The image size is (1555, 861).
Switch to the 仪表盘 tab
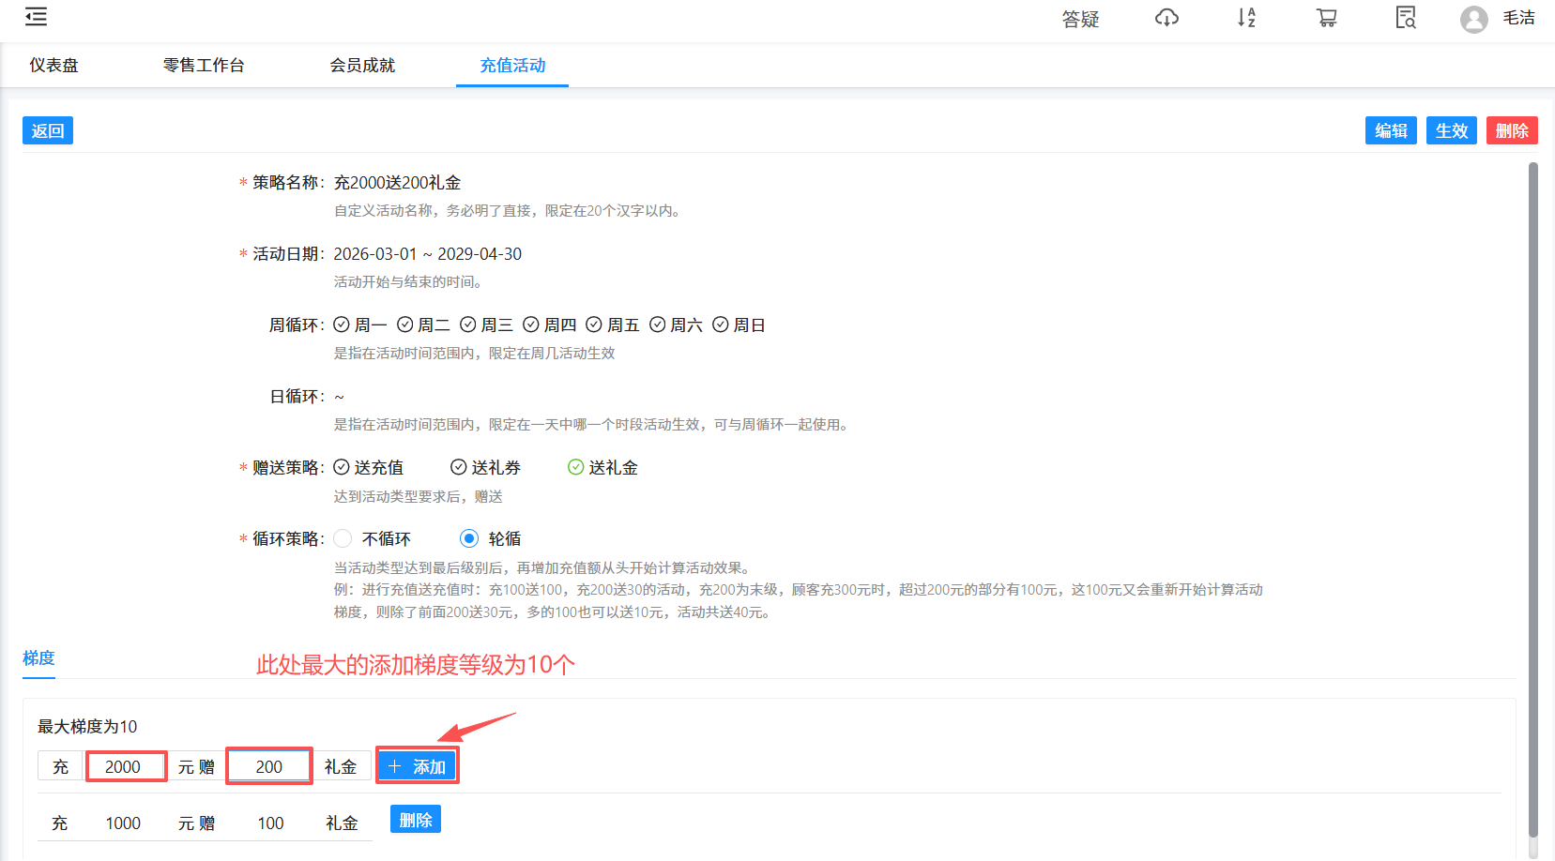[x=53, y=65]
